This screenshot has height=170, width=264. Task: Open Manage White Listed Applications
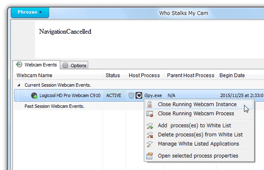pos(199,144)
